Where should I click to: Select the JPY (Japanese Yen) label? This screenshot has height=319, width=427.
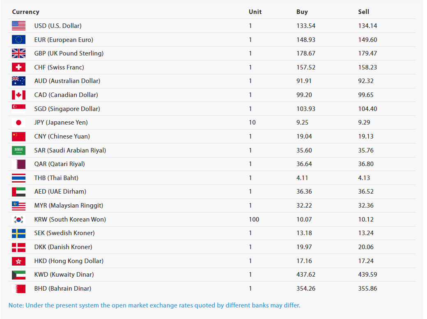click(61, 123)
